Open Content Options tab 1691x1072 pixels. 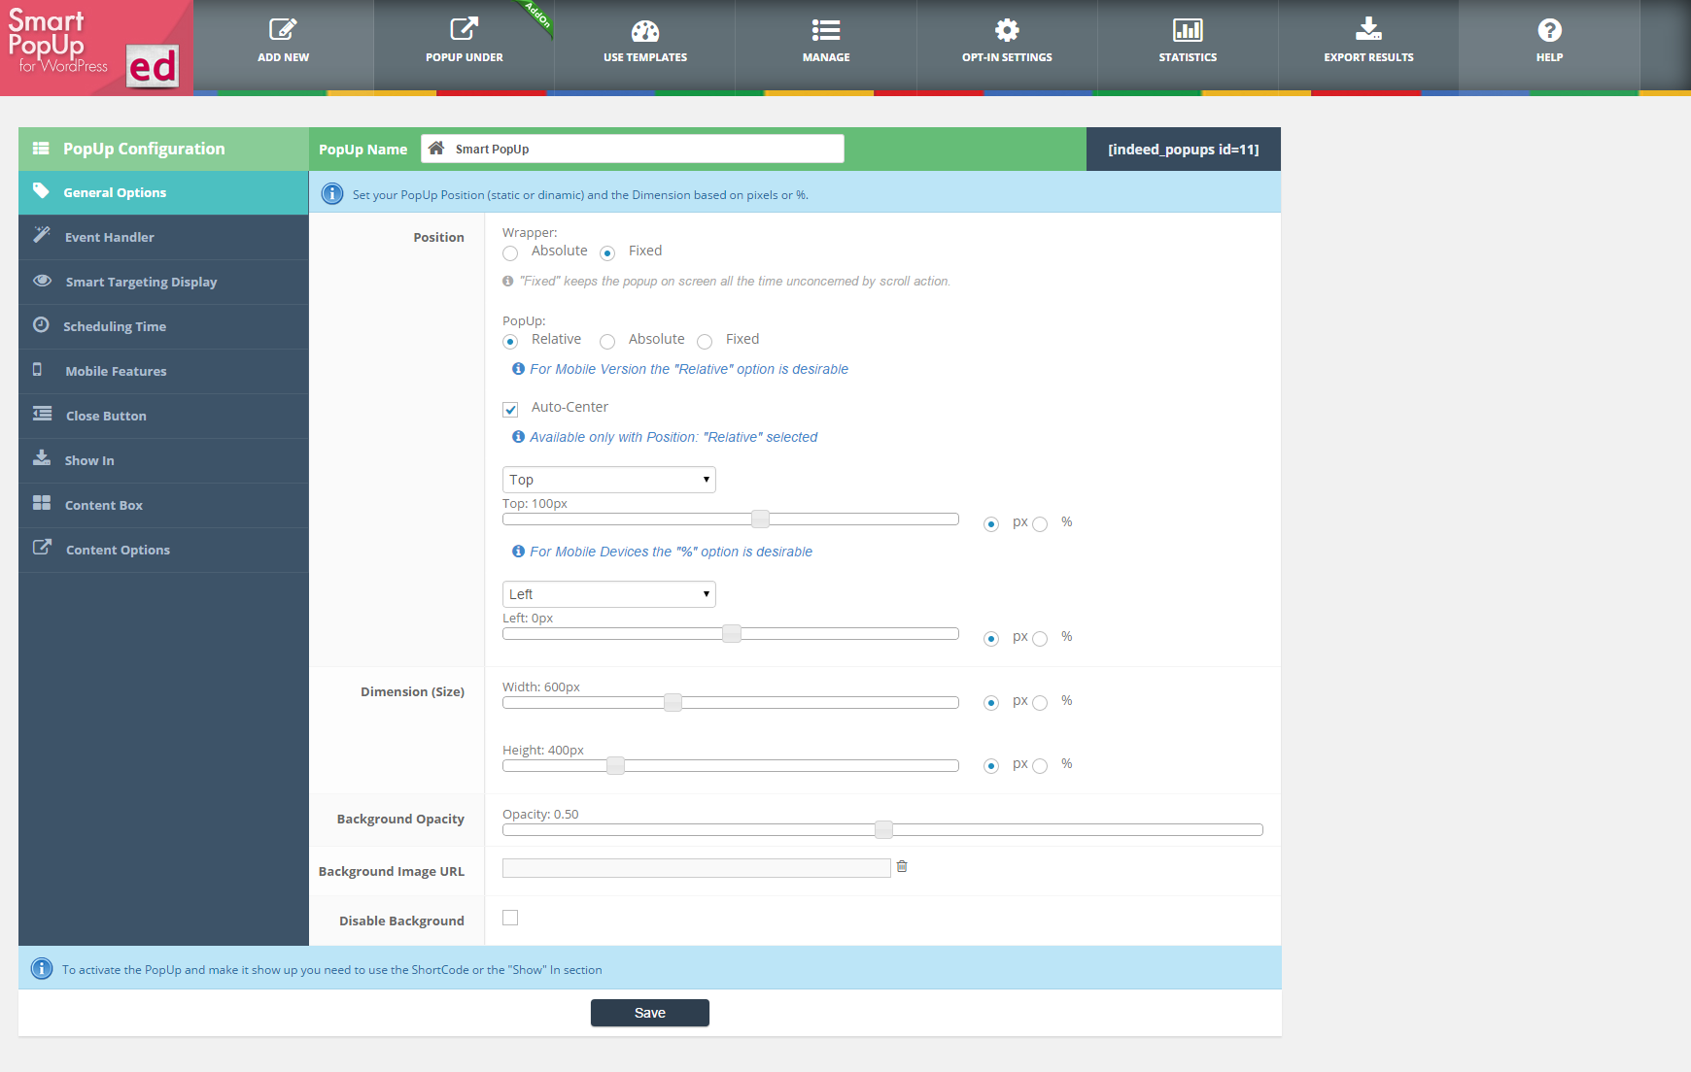pos(163,550)
